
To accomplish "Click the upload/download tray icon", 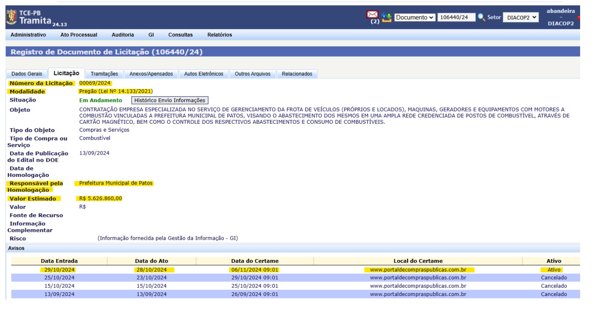I will (387, 18).
